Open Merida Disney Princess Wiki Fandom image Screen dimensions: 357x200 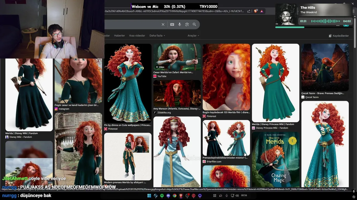[x=276, y=83]
